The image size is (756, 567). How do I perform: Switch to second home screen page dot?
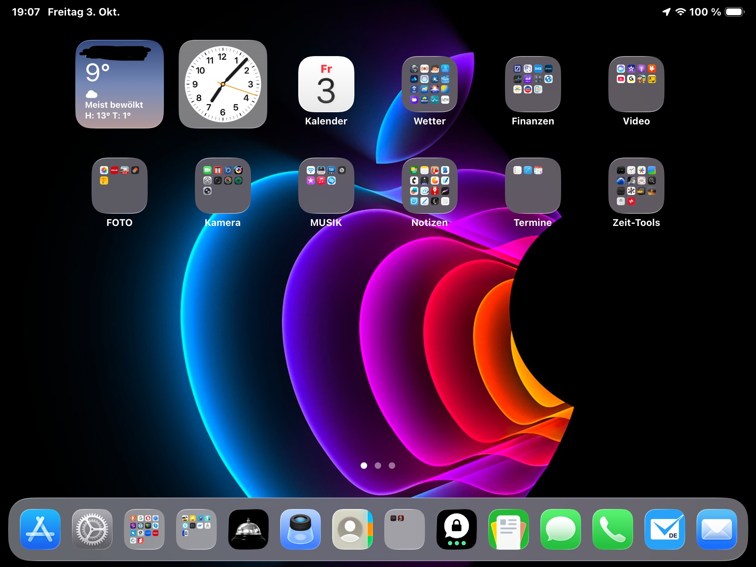coord(378,465)
